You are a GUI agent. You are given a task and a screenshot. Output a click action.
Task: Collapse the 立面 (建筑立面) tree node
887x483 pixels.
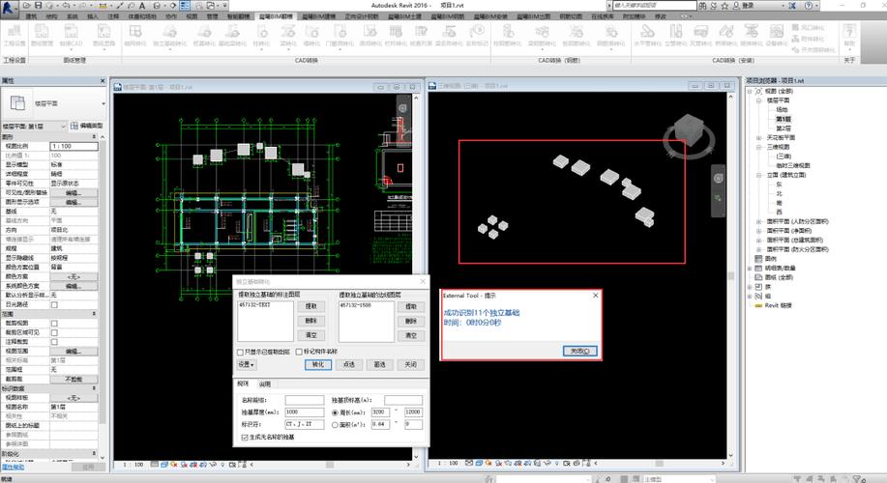758,175
